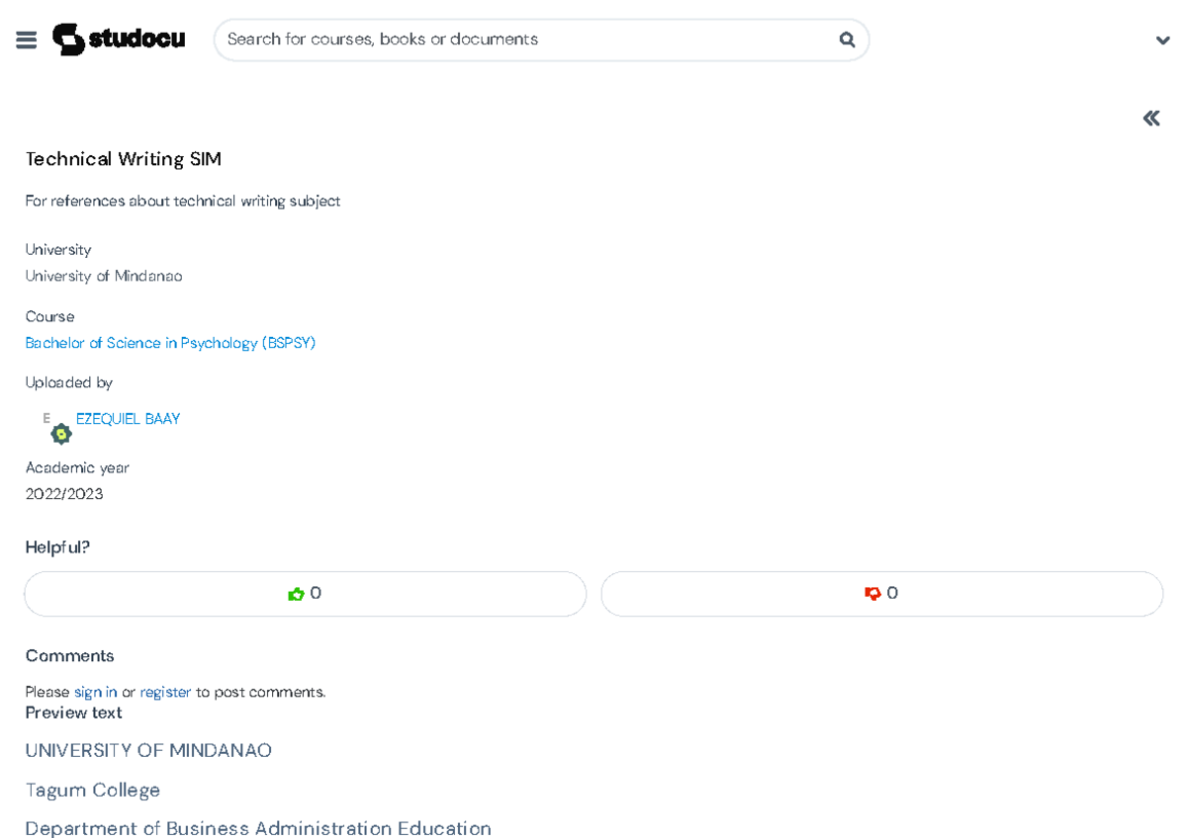Click the UNIVERSITY OF MINDANAO preview text
Screen dimensions: 1187x838
pyautogui.click(x=148, y=750)
